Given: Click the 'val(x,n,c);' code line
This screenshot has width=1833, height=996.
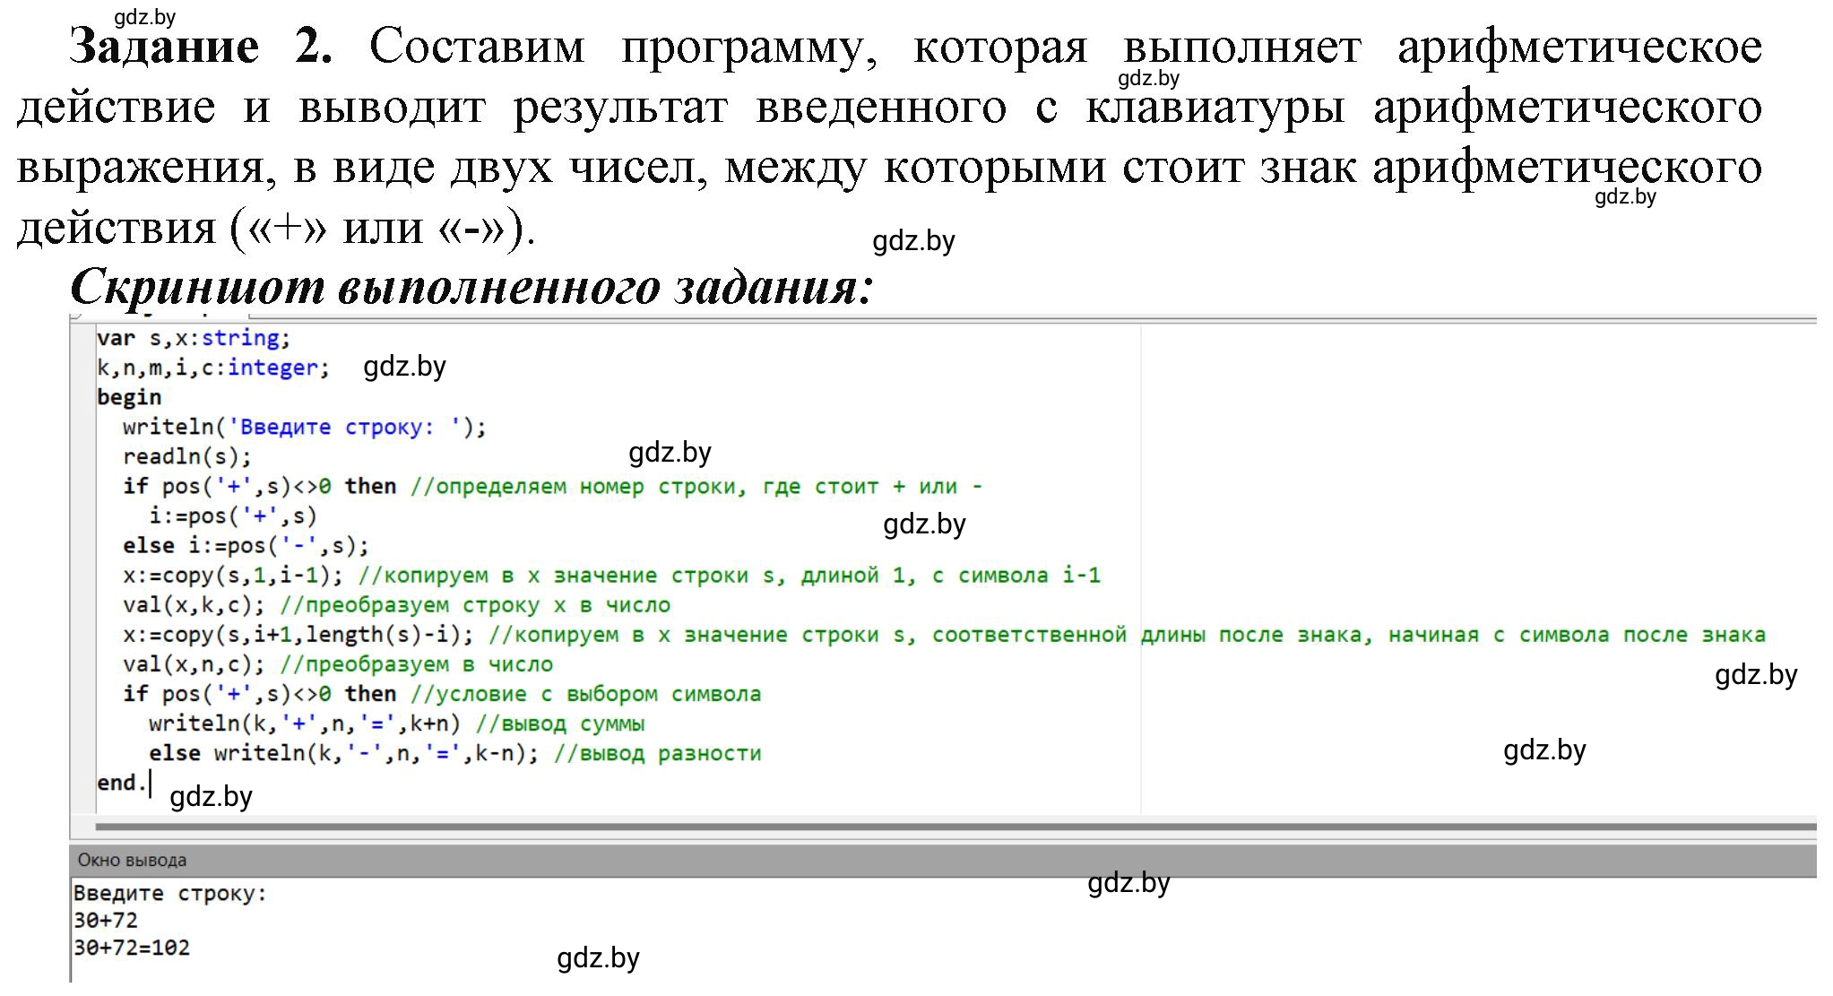Looking at the screenshot, I should (194, 663).
